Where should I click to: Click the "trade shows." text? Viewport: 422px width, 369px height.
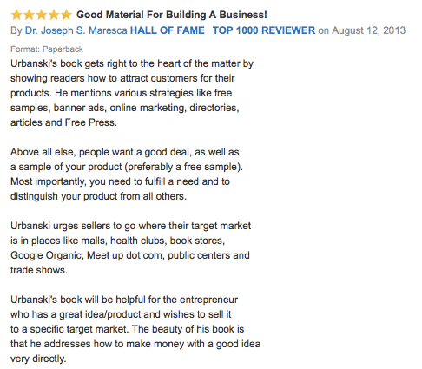[39, 270]
